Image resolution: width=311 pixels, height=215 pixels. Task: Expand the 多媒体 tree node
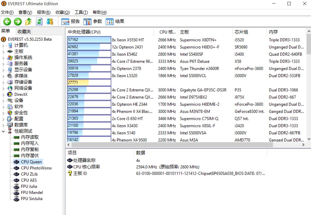[3, 77]
